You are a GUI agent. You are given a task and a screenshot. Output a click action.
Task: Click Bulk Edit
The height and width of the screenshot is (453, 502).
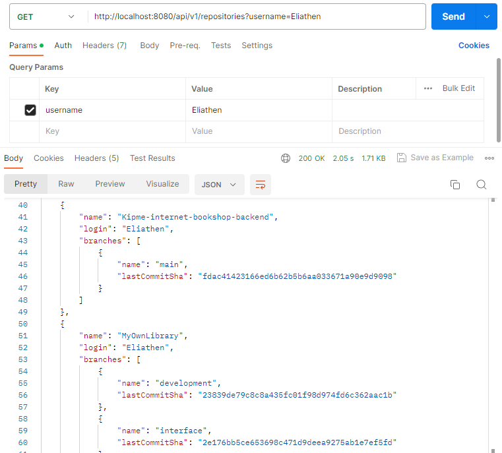458,88
